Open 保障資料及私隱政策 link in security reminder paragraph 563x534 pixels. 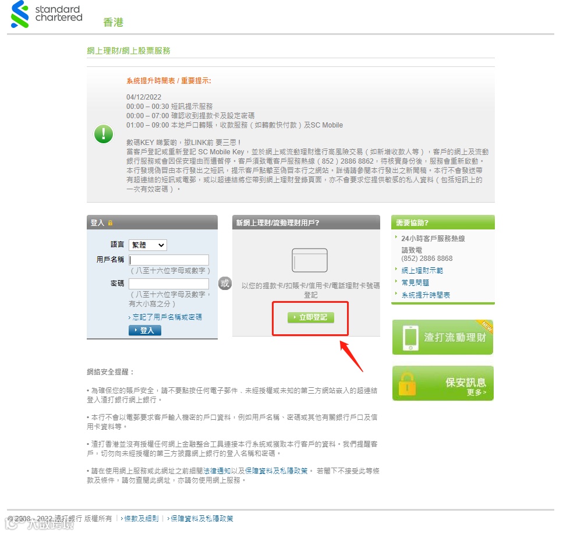276,471
